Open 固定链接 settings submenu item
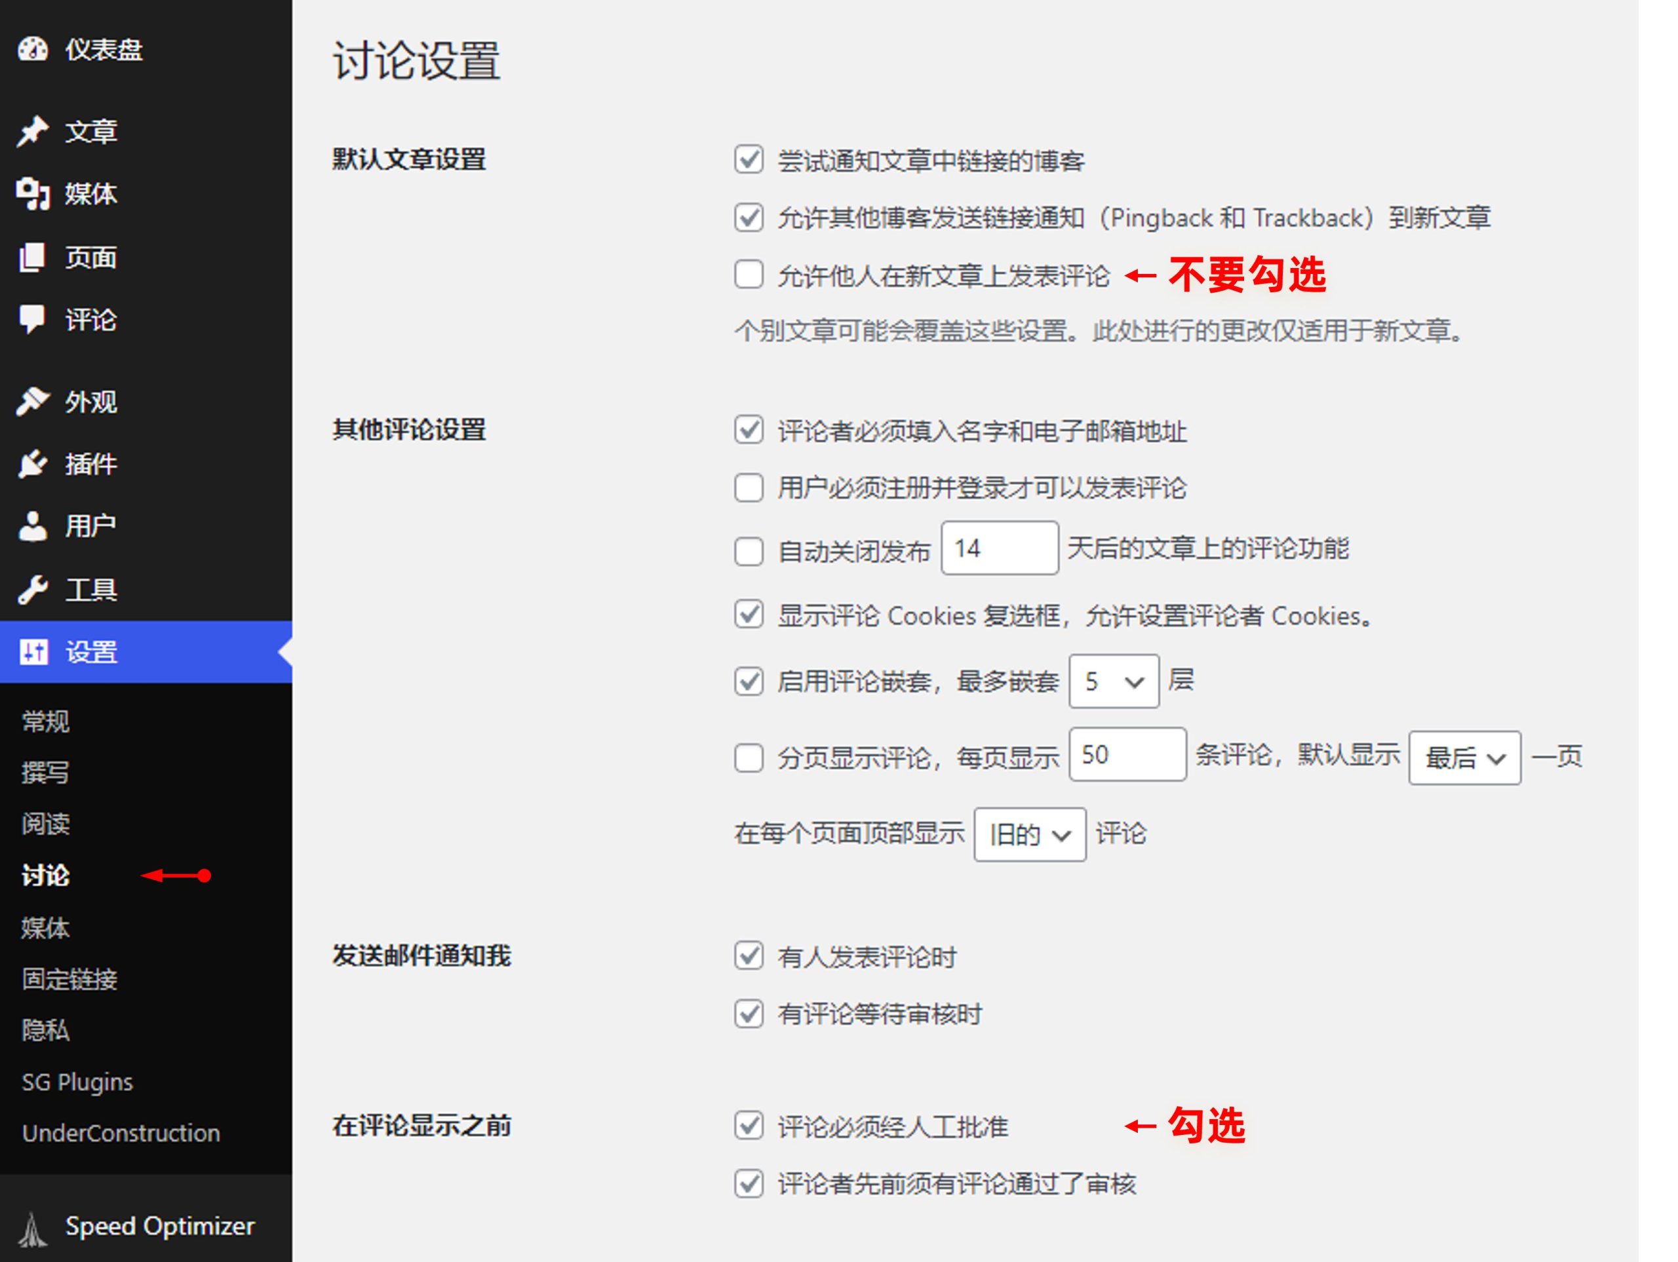Image resolution: width=1678 pixels, height=1262 pixels. tap(69, 978)
